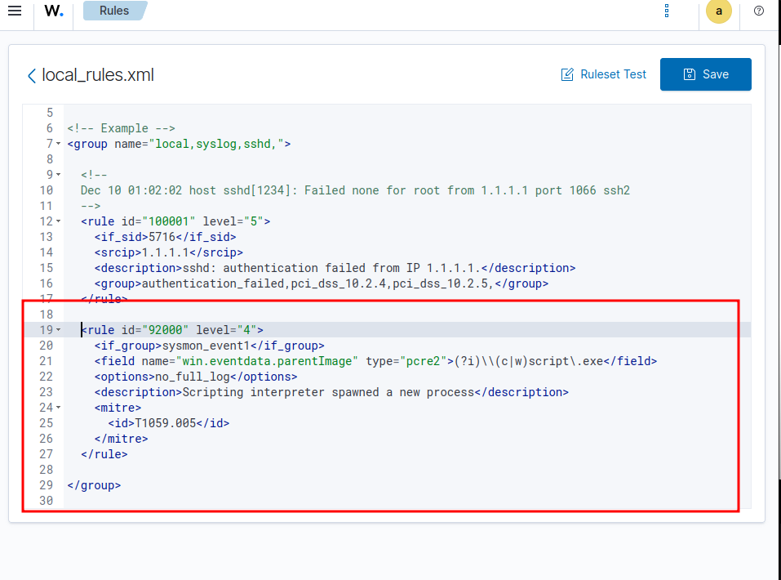Screen dimensions: 781x580
Task: Click the Wazuh home logo
Action: [x=54, y=11]
